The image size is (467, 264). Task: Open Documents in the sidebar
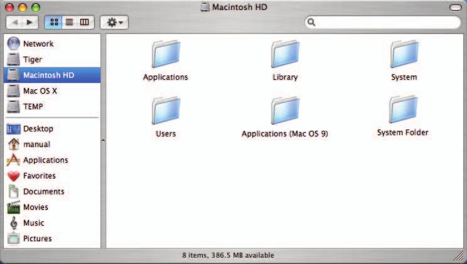[53, 192]
